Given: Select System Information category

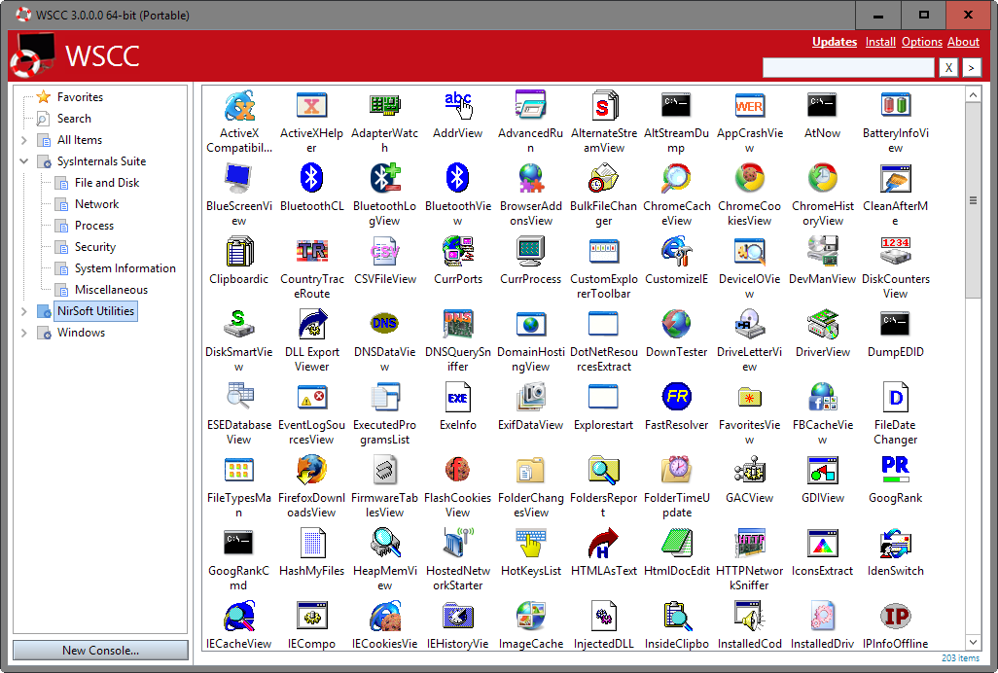Looking at the screenshot, I should point(125,268).
